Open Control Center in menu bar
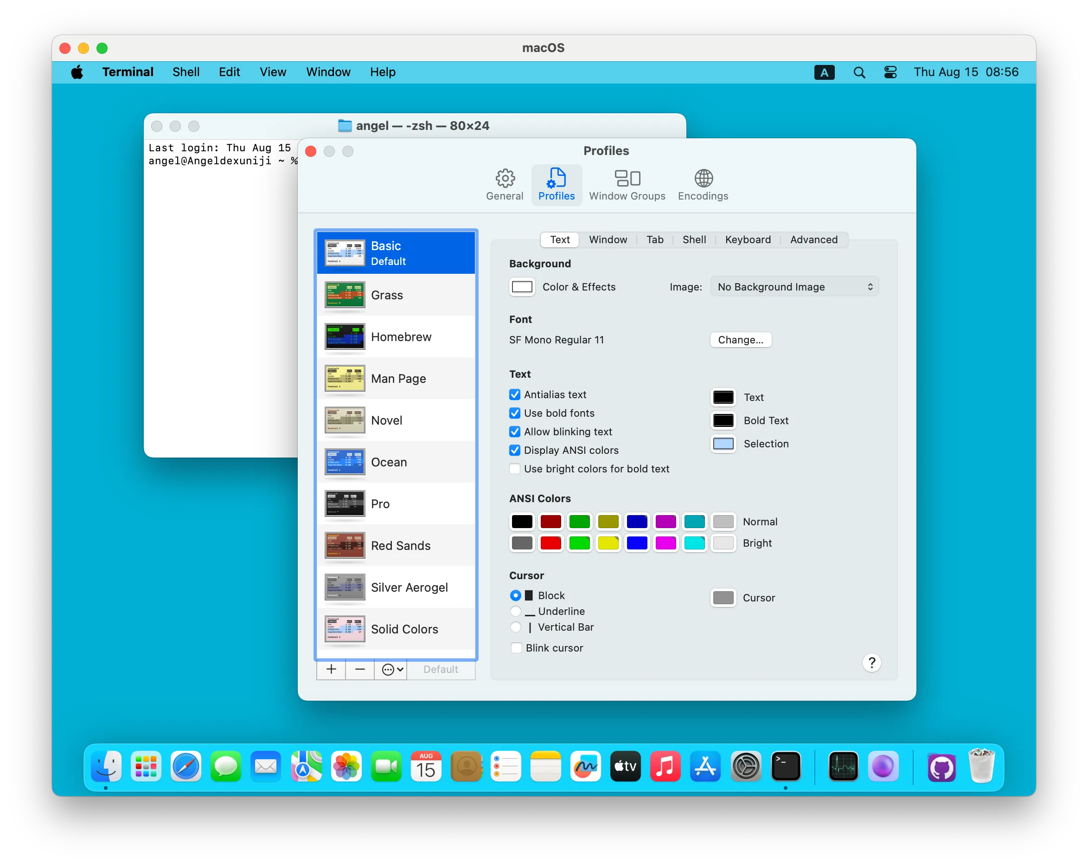This screenshot has width=1088, height=865. pos(890,72)
